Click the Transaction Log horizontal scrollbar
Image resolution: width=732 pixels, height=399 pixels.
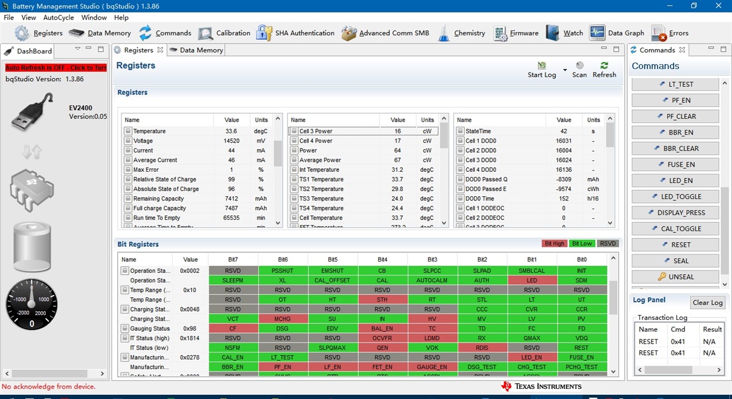click(x=681, y=370)
